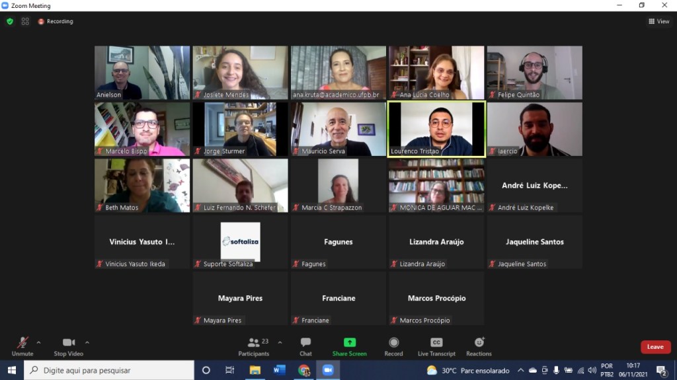This screenshot has height=380, width=677.
Task: Click the green encryption shield icon
Action: [10, 21]
